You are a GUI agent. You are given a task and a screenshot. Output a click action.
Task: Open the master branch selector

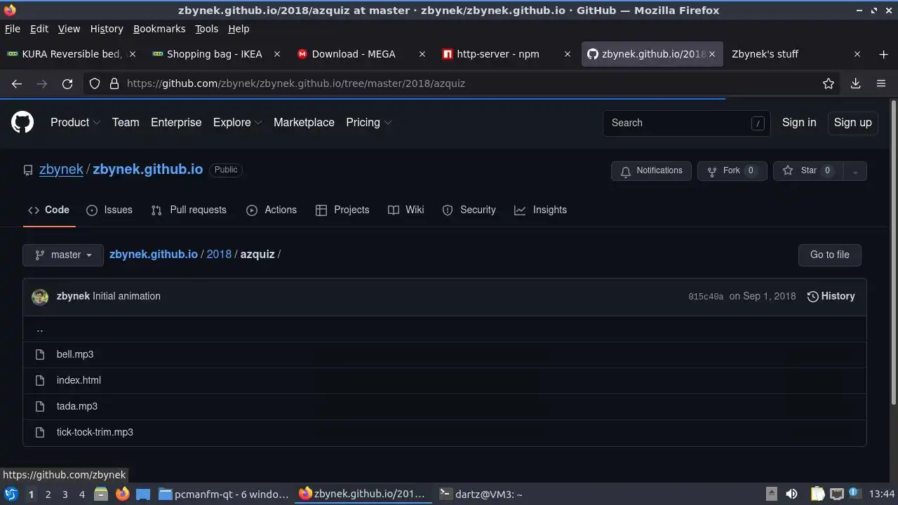click(63, 255)
